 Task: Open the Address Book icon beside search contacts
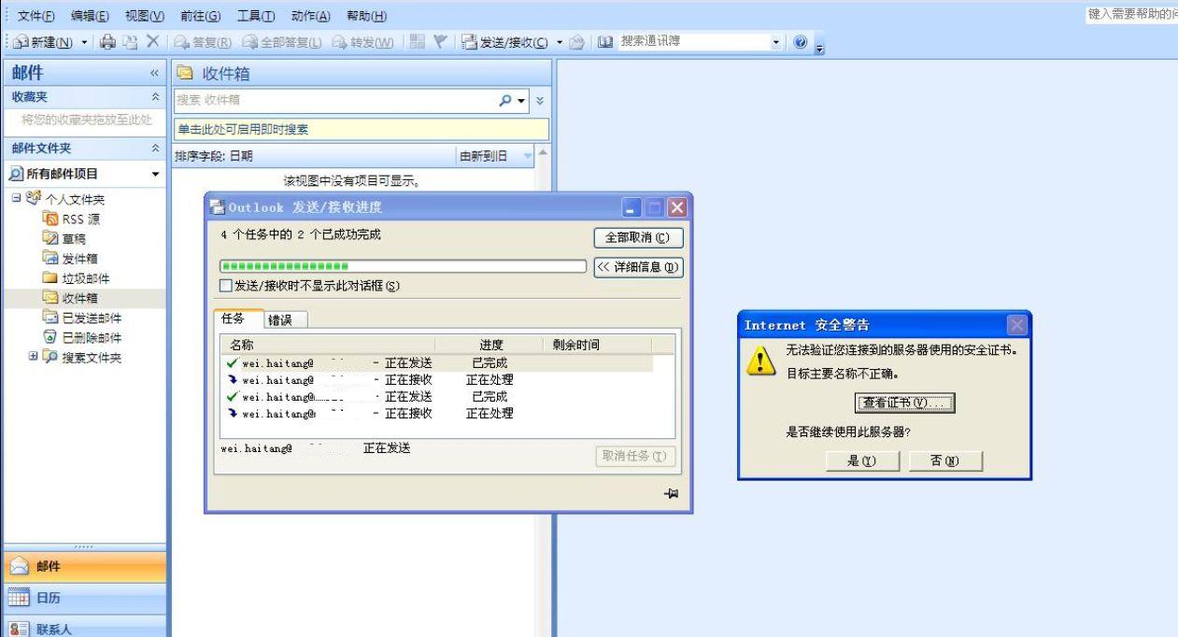[605, 43]
